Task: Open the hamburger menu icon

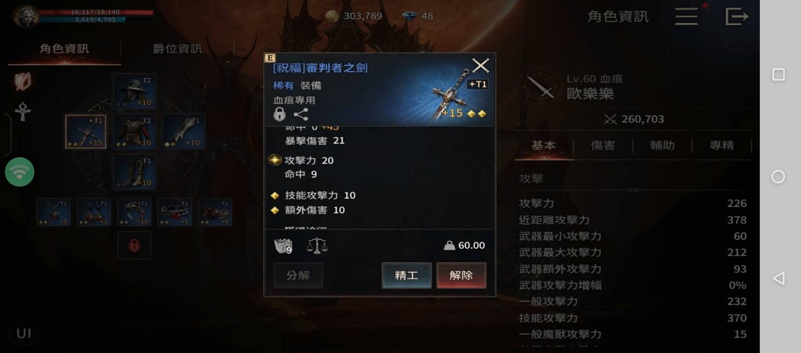Action: point(687,16)
